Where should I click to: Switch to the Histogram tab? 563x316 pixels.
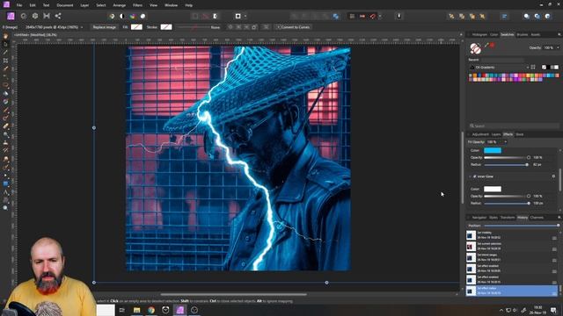(479, 34)
